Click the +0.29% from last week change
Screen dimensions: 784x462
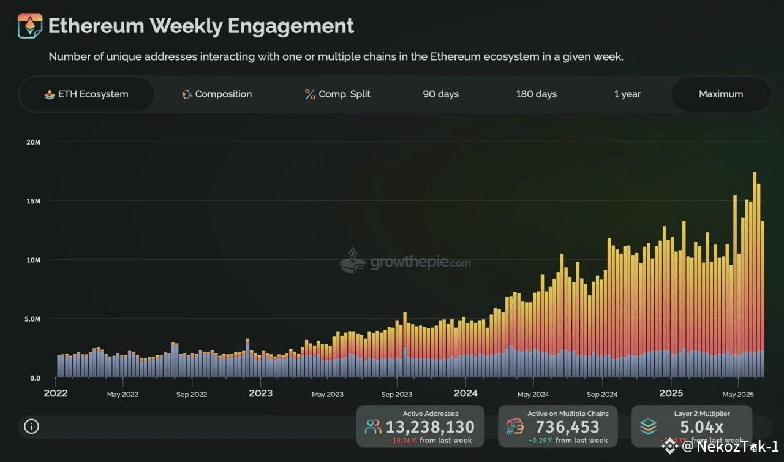click(x=567, y=441)
